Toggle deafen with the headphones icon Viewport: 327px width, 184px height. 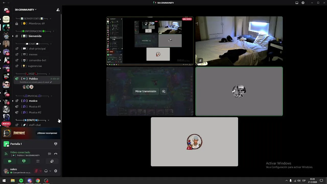46,171
